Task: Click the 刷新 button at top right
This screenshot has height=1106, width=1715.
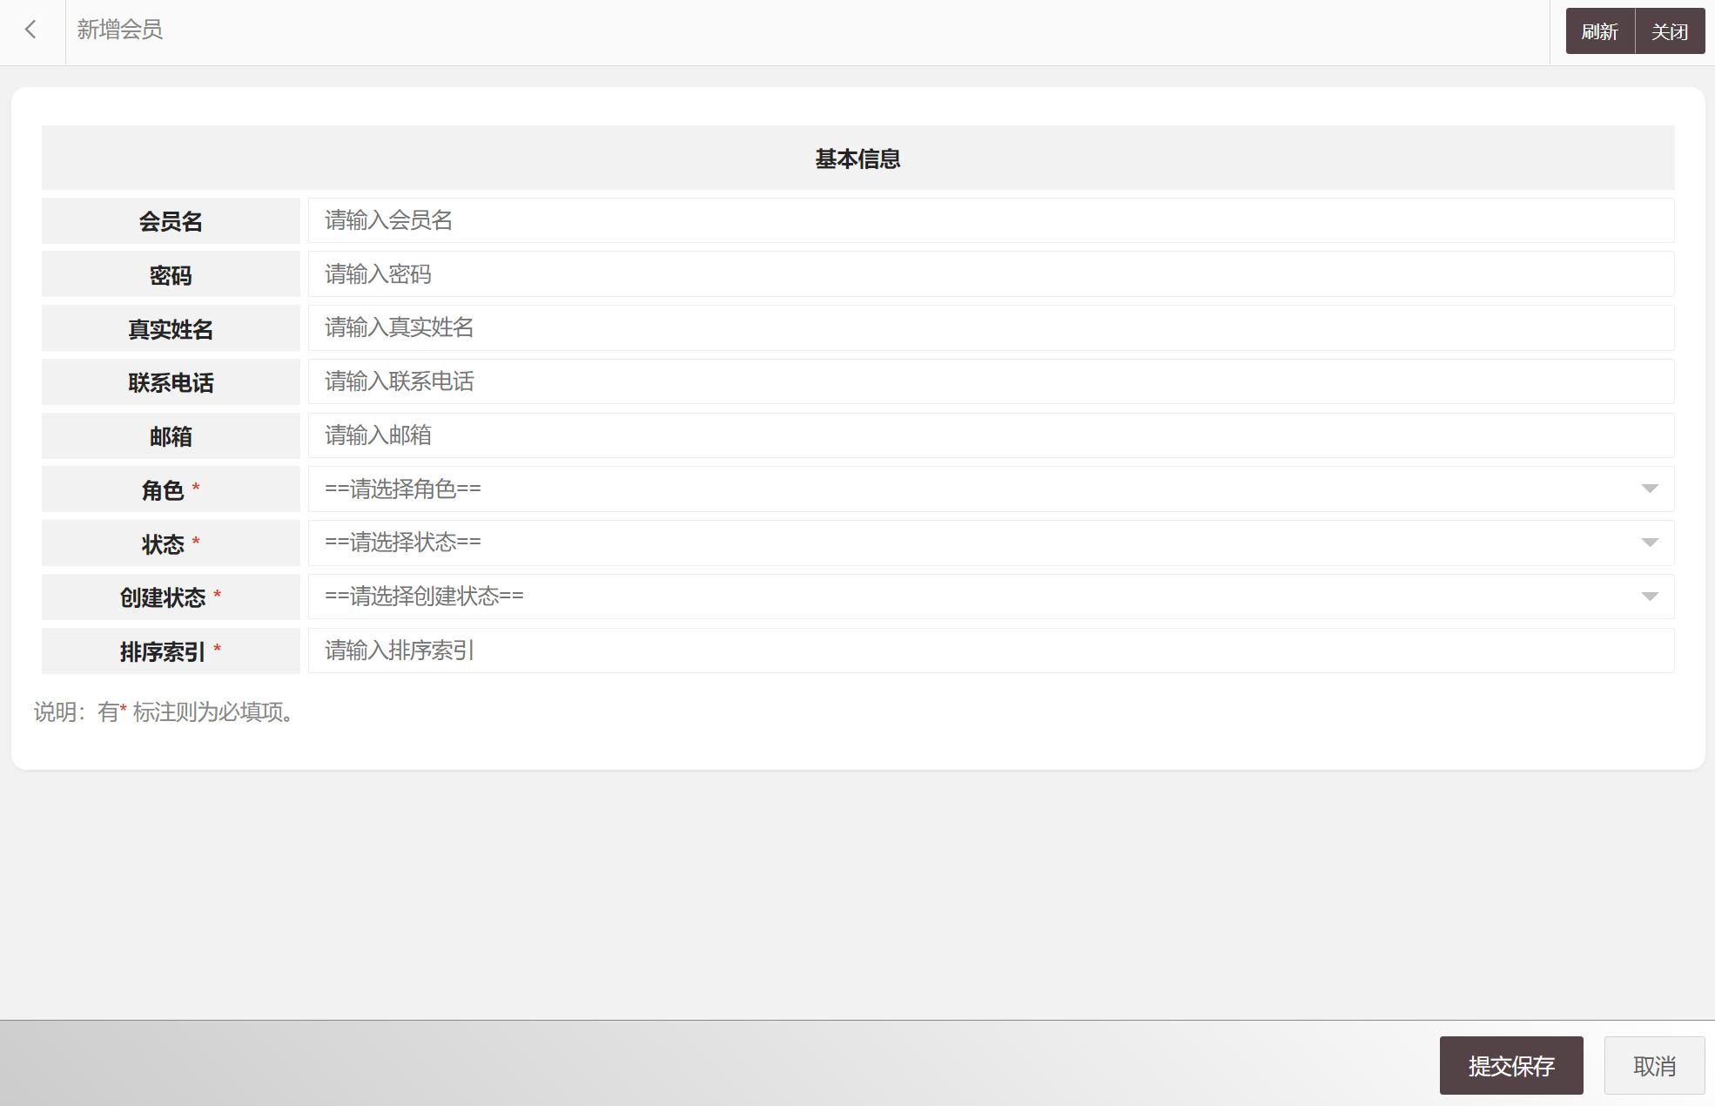Action: click(x=1600, y=30)
